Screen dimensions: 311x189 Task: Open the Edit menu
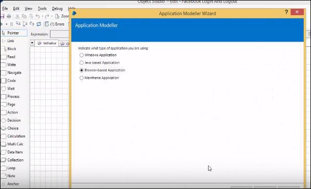(16, 8)
